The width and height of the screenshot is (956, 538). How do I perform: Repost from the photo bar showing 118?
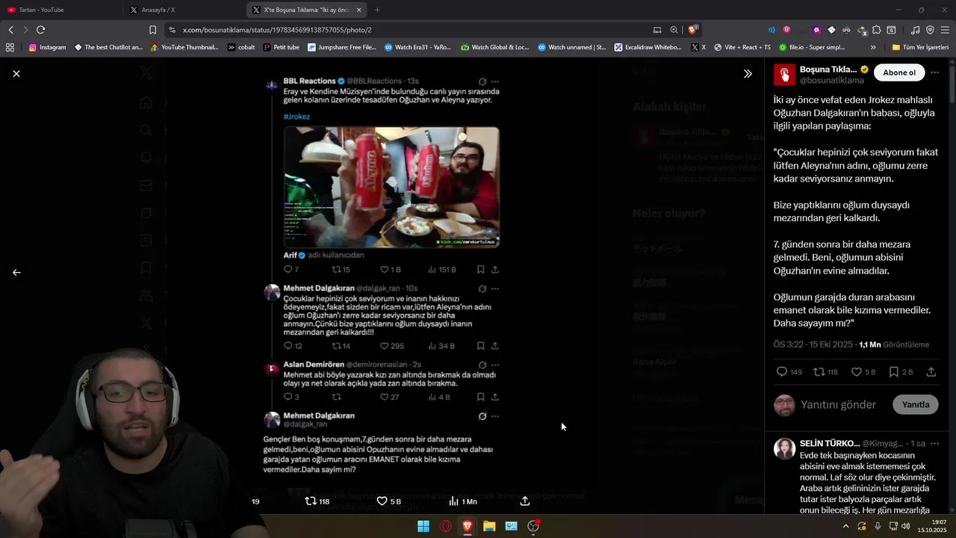point(317,501)
